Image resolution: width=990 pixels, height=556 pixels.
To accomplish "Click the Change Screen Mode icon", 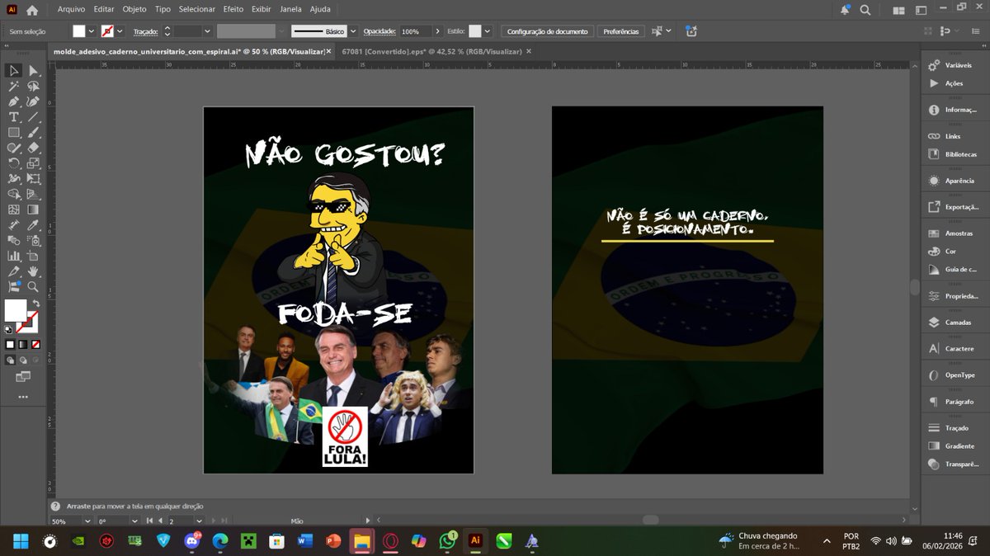I will click(x=23, y=377).
